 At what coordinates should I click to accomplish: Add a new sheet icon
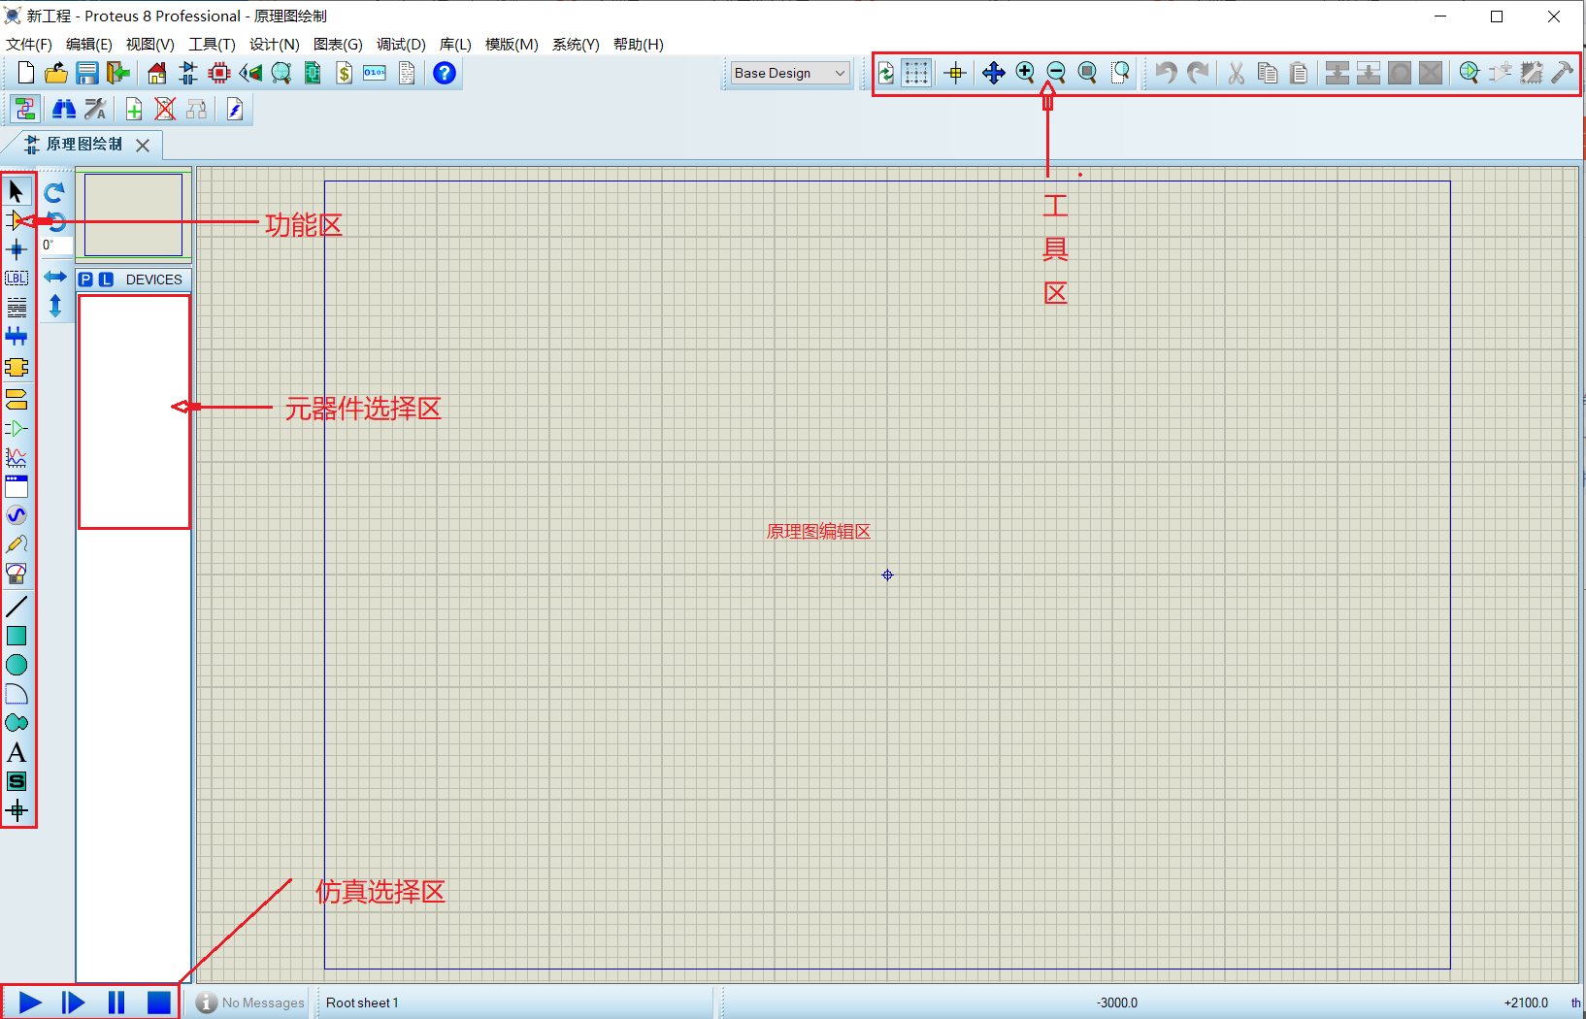[134, 109]
